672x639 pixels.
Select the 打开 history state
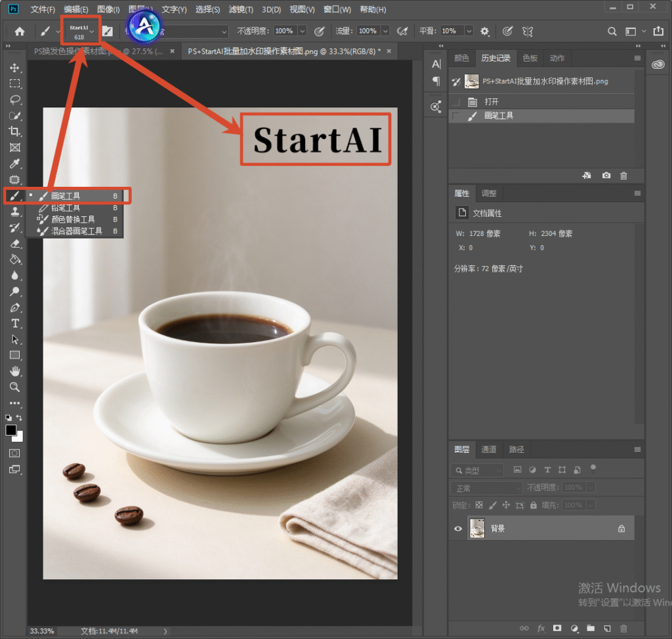point(541,102)
